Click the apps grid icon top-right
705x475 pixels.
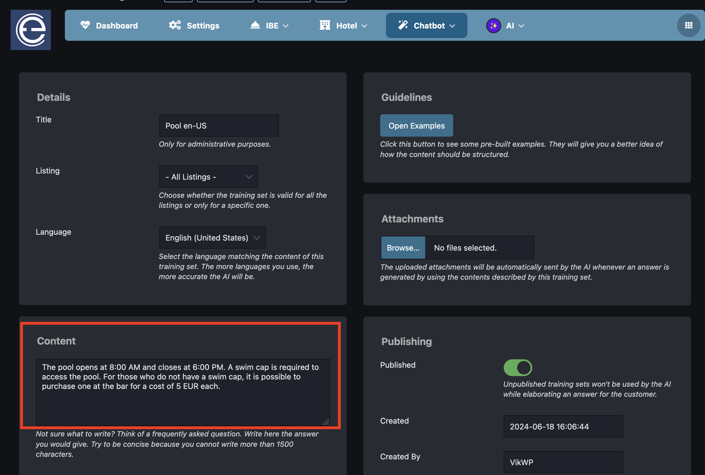pos(687,25)
